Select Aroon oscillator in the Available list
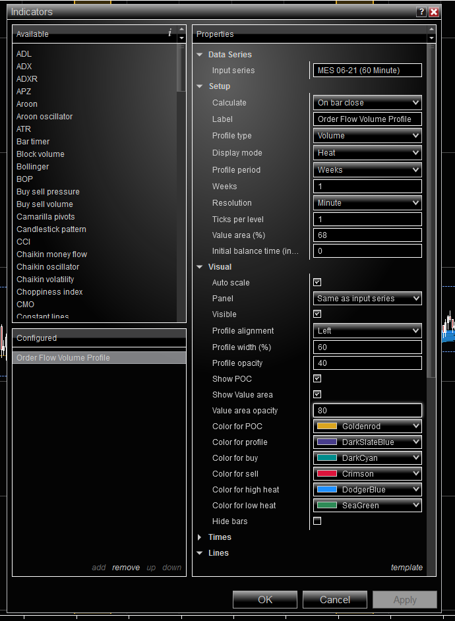Image resolution: width=455 pixels, height=621 pixels. pos(44,117)
